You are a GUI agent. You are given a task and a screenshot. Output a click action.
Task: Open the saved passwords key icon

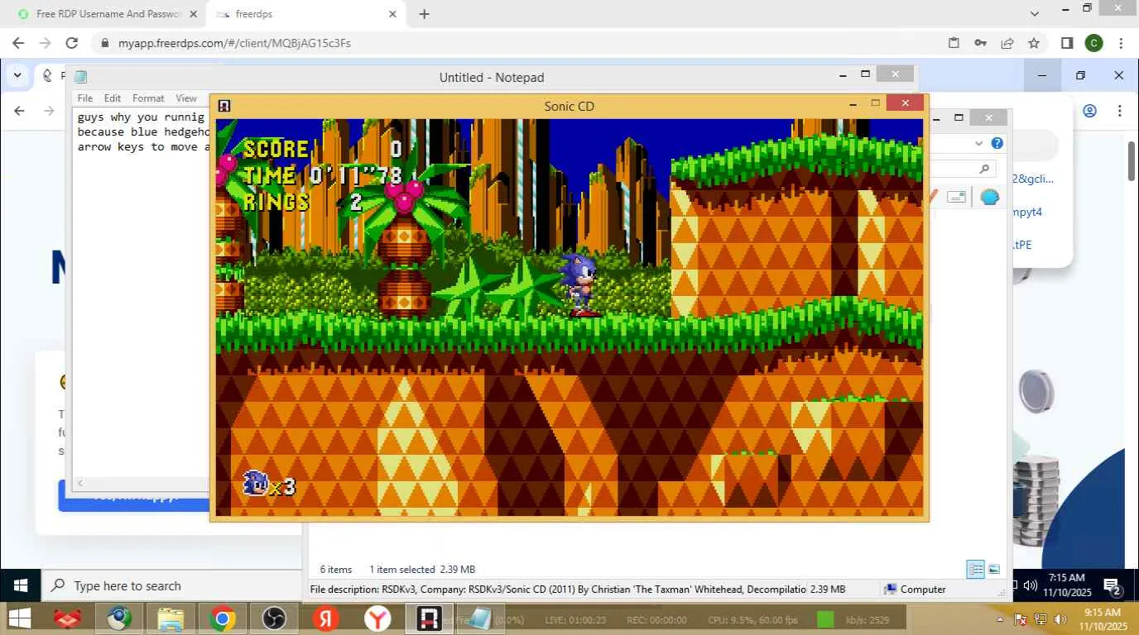[980, 43]
